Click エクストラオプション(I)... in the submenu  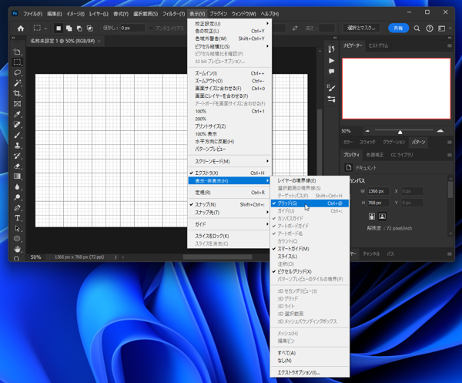pyautogui.click(x=310, y=372)
